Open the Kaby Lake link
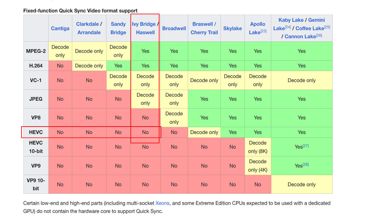The height and width of the screenshot is (217, 365). (x=291, y=20)
